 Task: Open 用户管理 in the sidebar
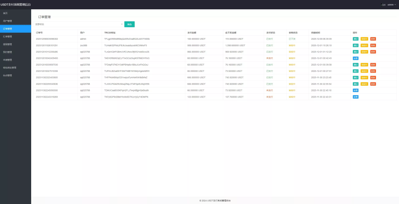7,21
